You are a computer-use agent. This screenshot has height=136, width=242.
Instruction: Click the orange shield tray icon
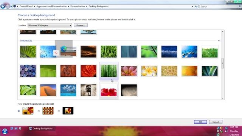coord(222,128)
